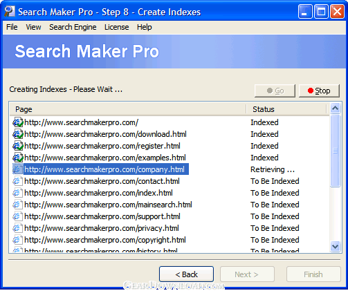This screenshot has height=291, width=348.
Task: Minimize the Search Maker Pro window
Action: [x=305, y=11]
